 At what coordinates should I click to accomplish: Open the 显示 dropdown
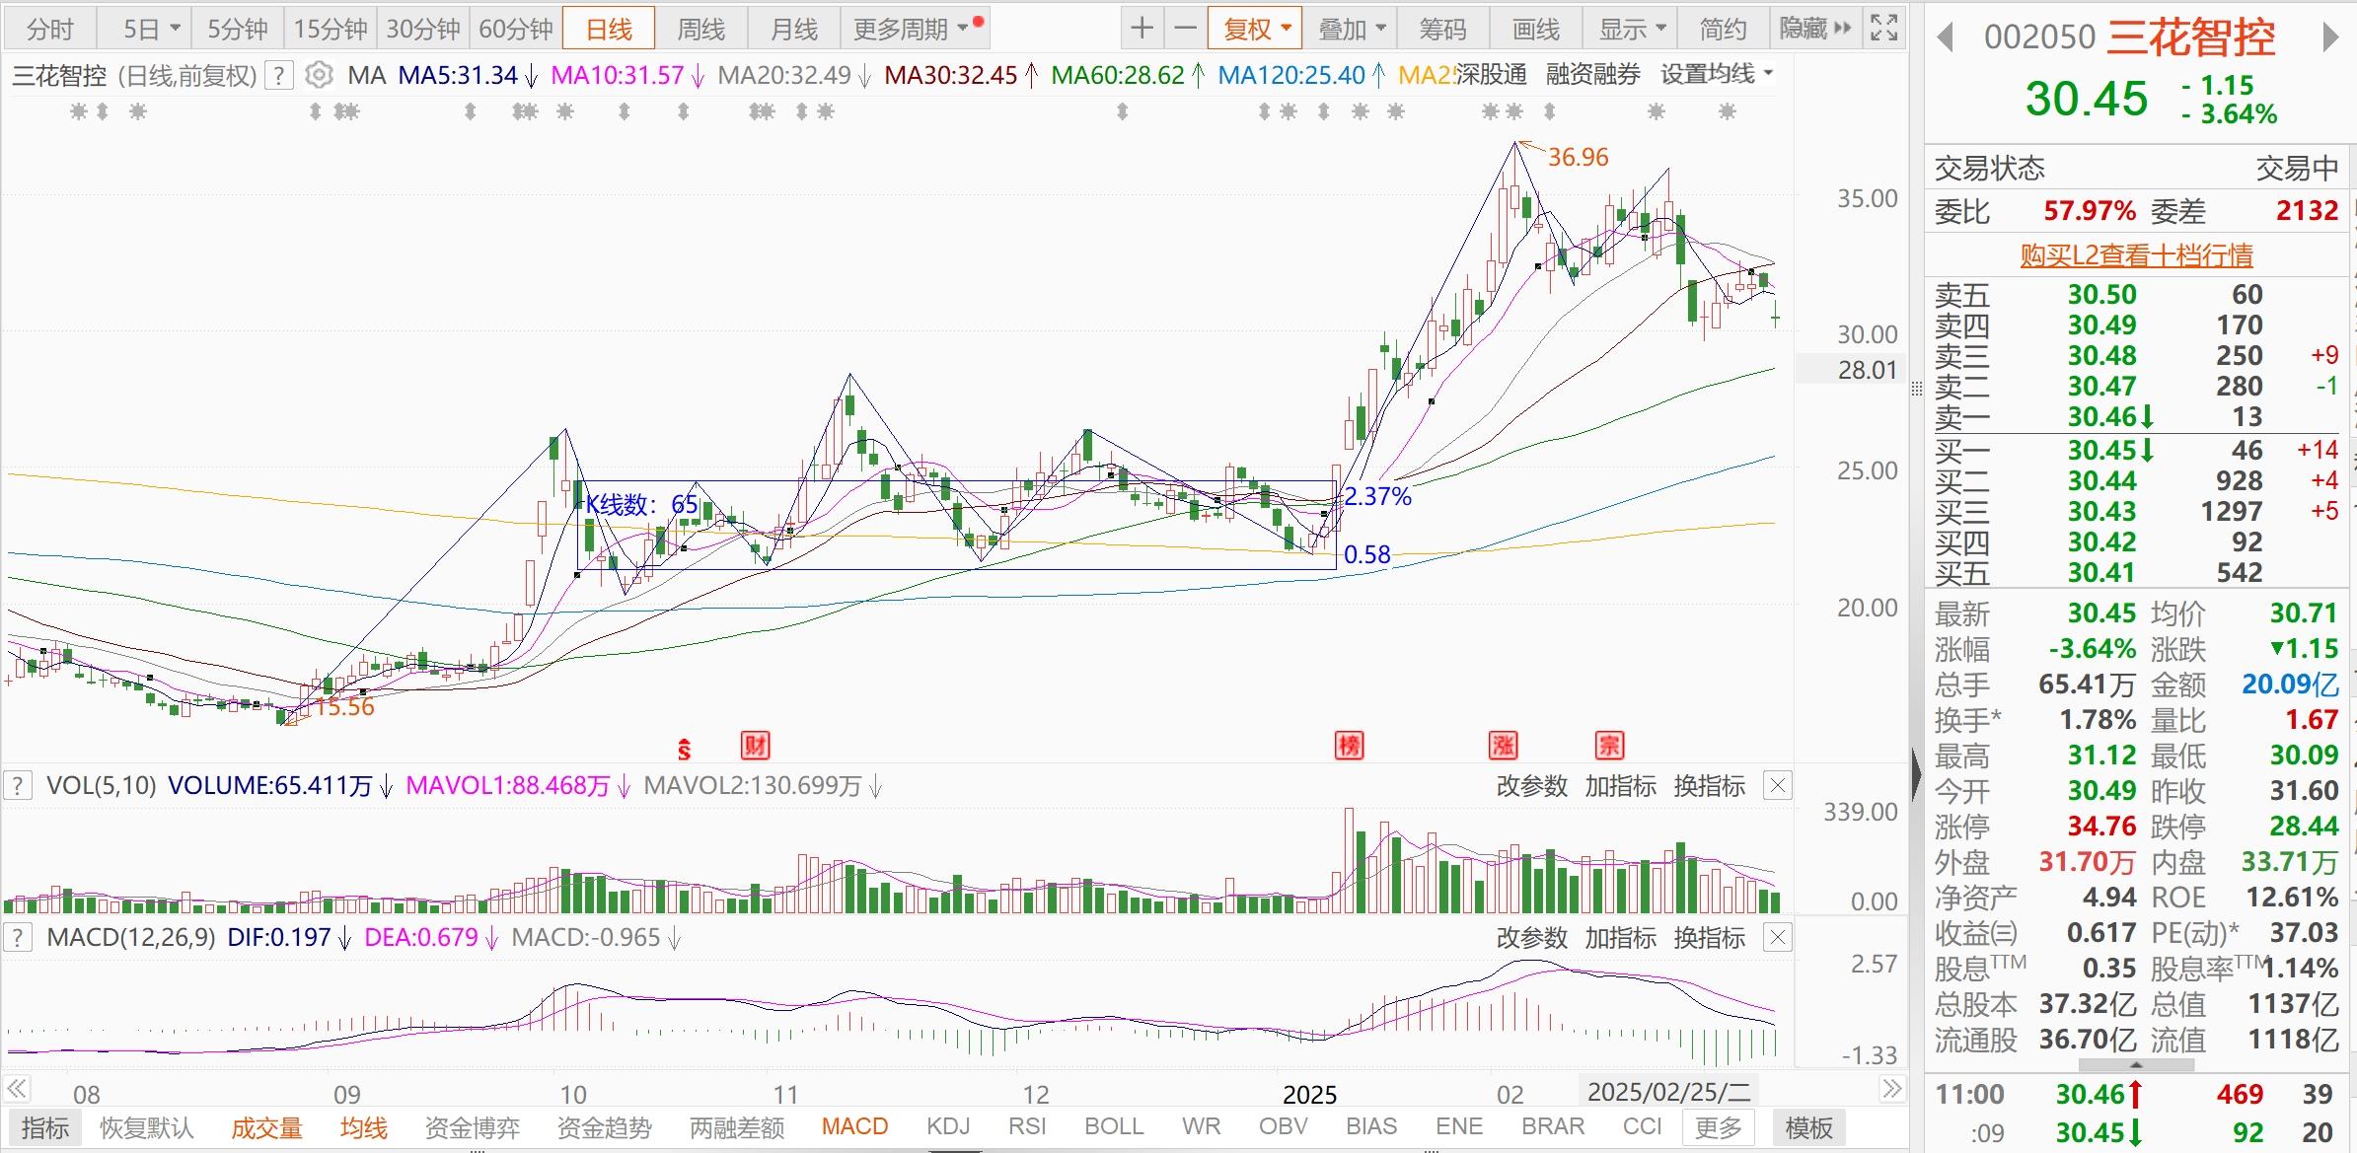1632,30
